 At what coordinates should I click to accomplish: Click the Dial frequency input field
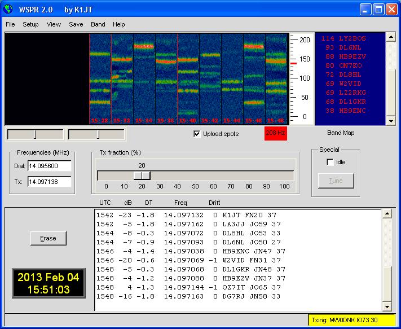49,166
